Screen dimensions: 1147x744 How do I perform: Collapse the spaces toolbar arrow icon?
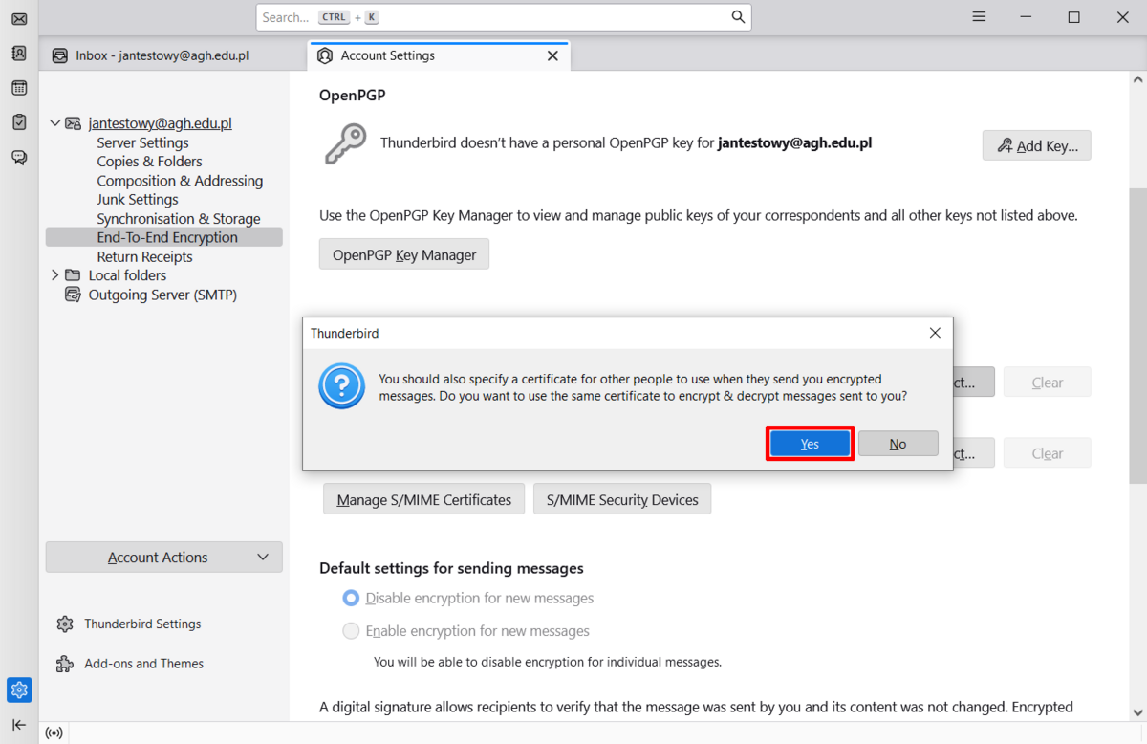(x=19, y=725)
